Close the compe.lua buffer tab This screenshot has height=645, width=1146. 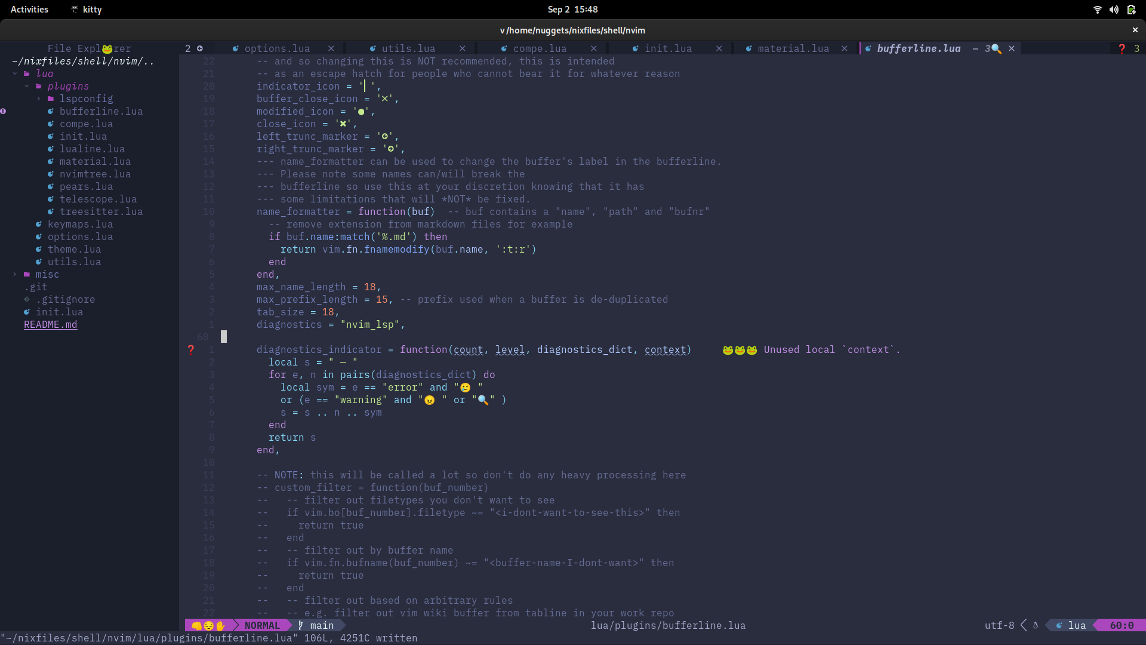pyautogui.click(x=594, y=48)
